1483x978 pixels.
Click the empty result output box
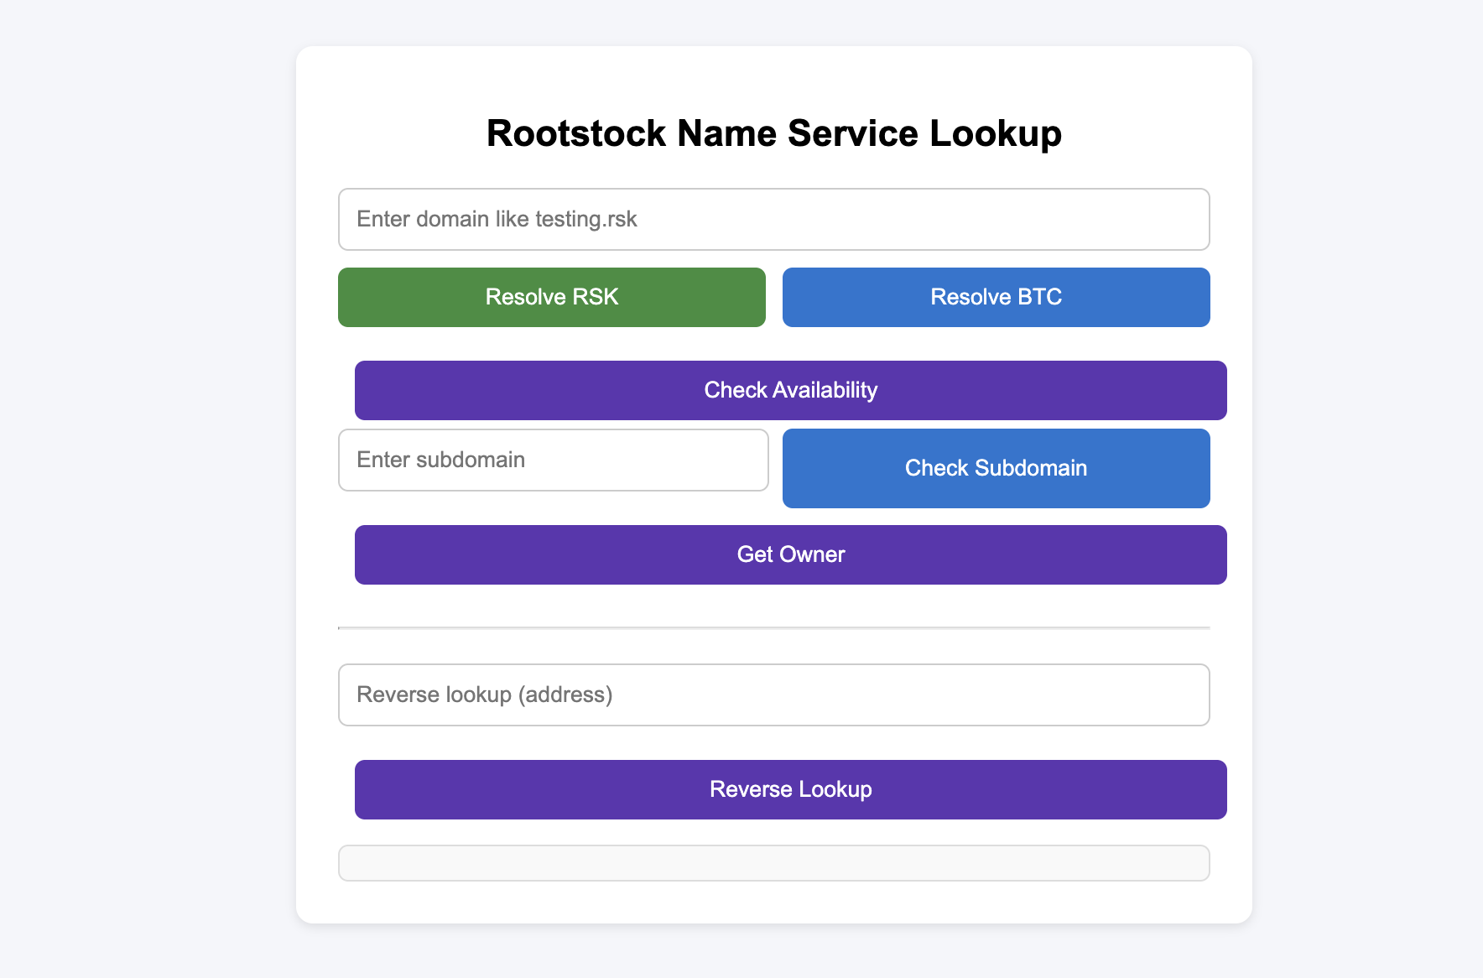pyautogui.click(x=773, y=862)
